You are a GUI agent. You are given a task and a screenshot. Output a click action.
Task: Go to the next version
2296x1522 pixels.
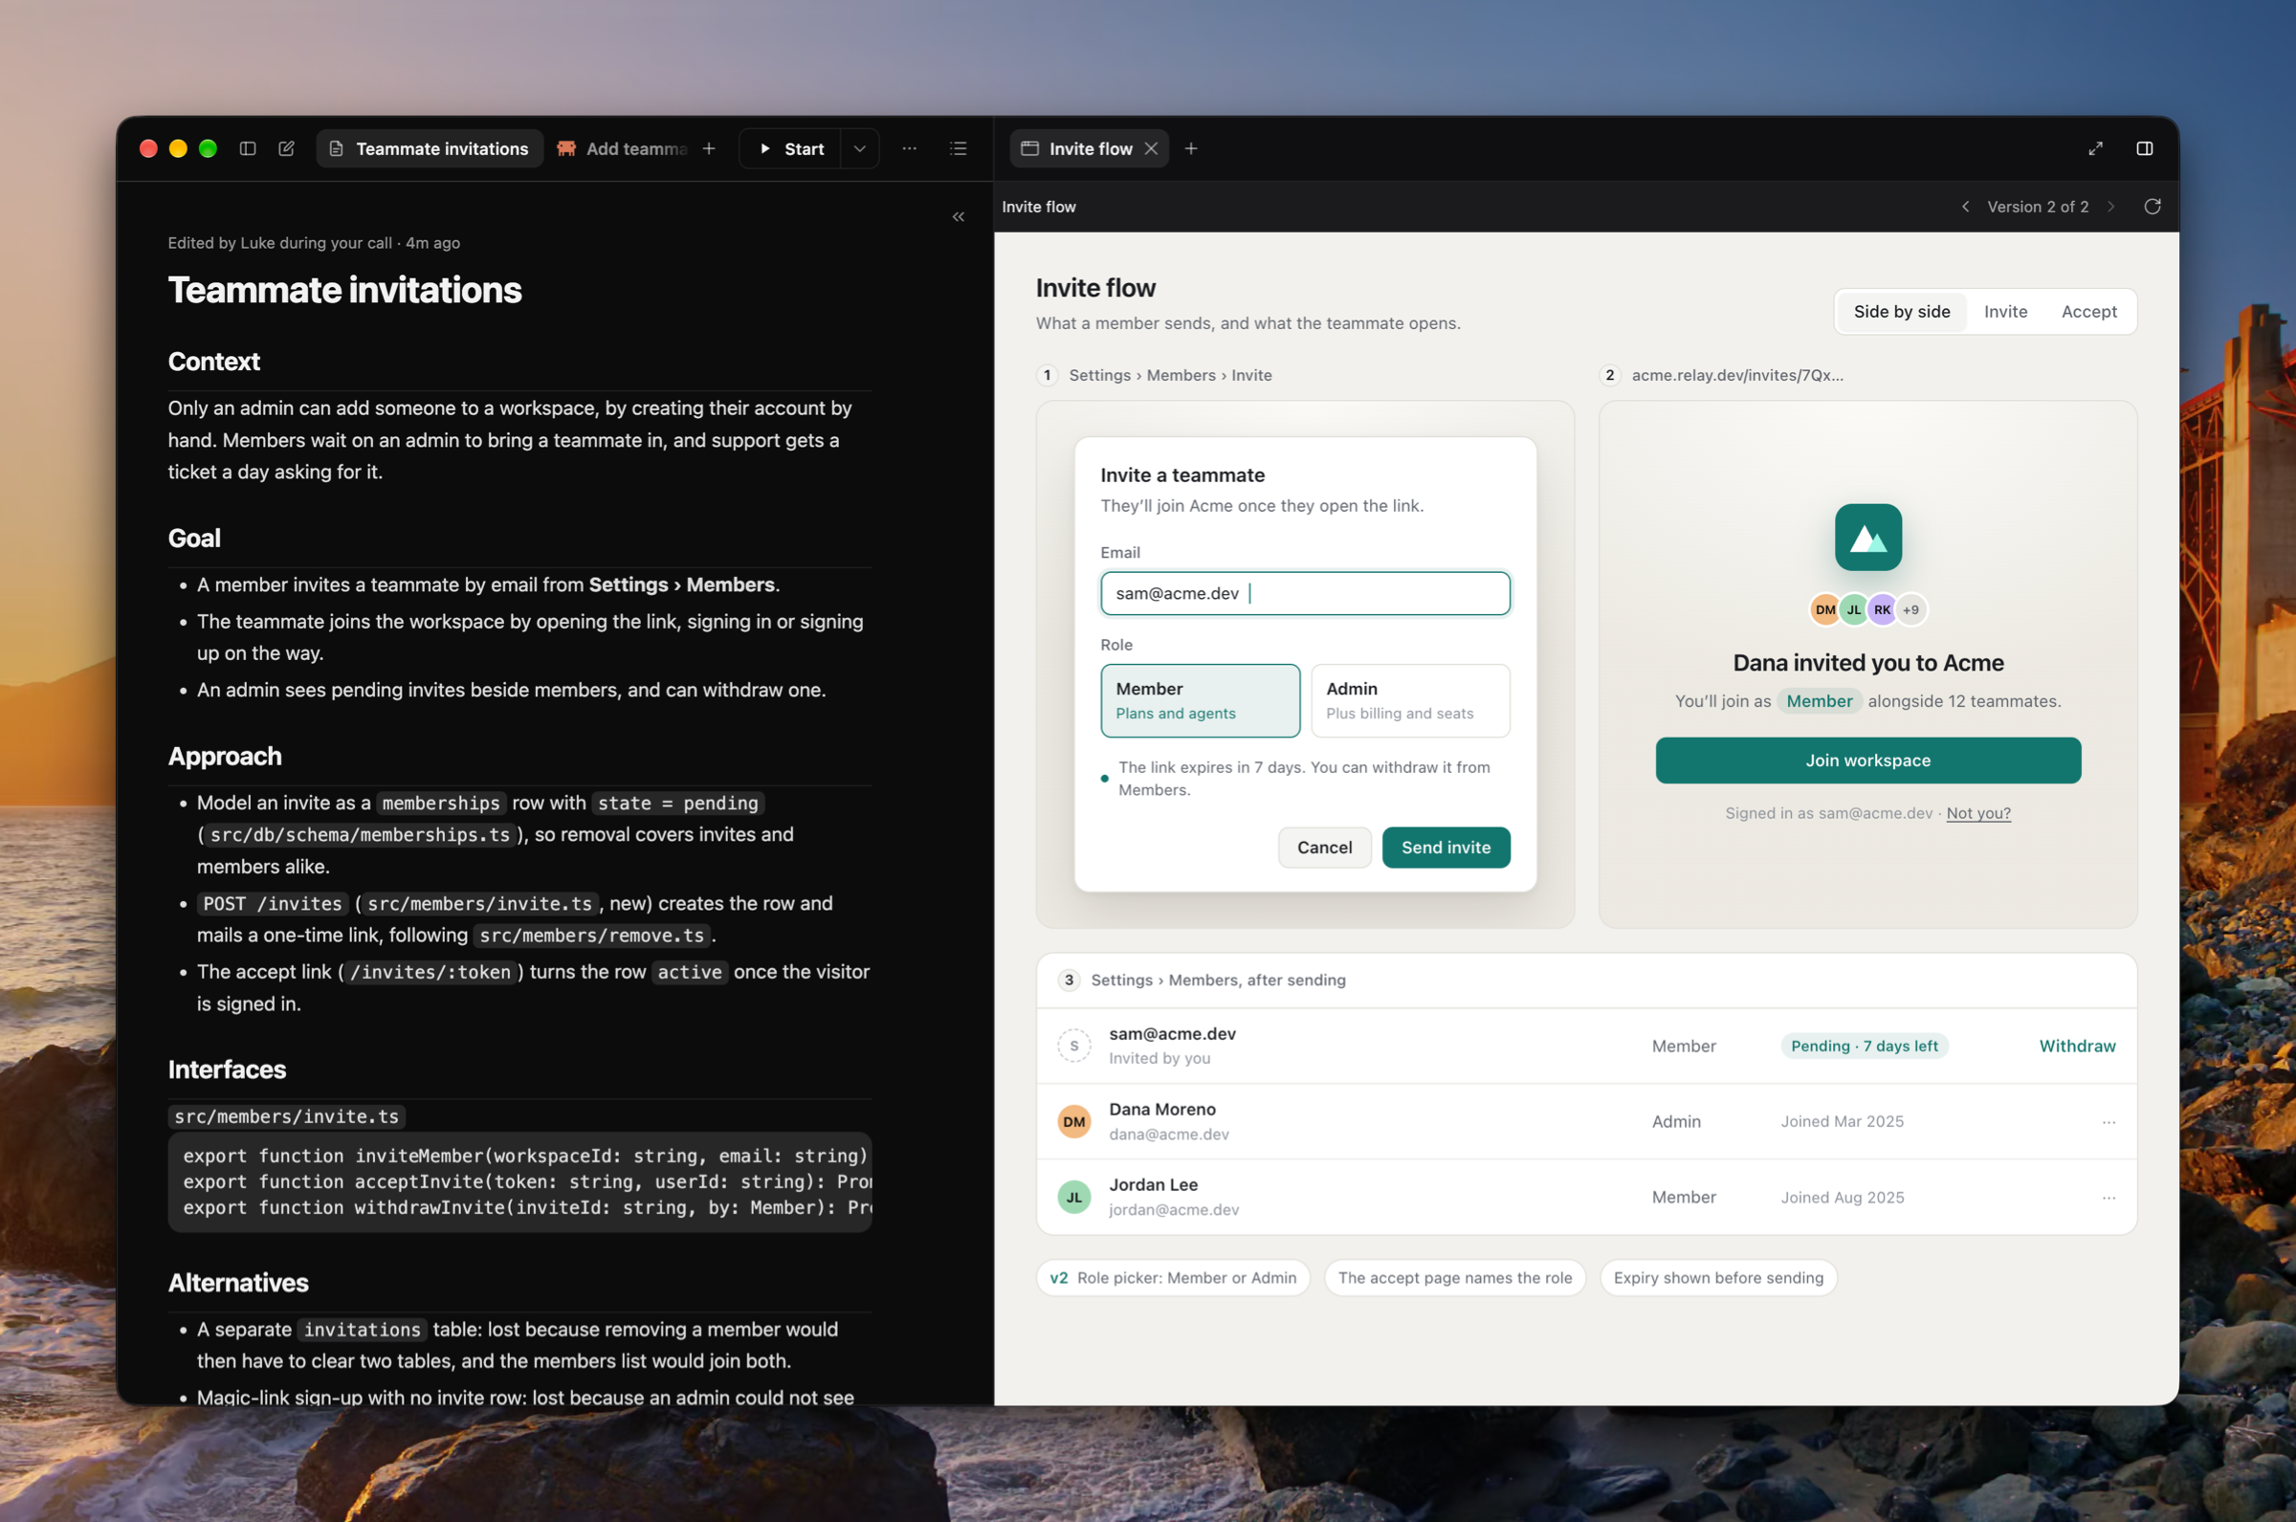pyautogui.click(x=2110, y=207)
